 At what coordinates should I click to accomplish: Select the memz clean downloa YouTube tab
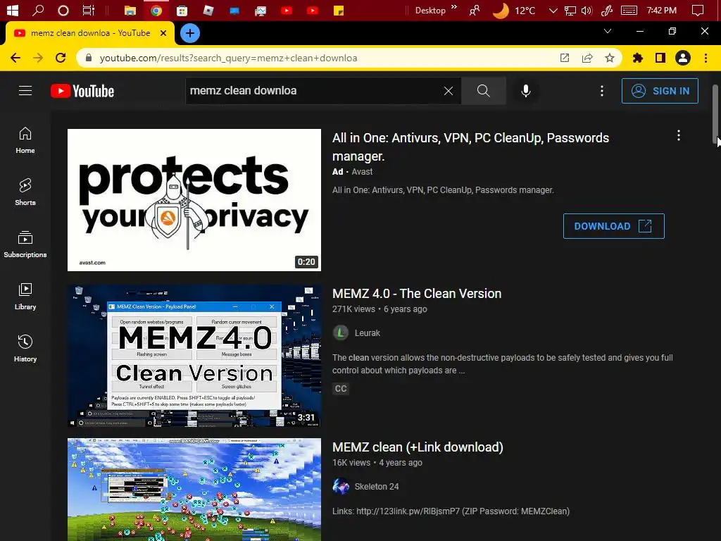[89, 33]
